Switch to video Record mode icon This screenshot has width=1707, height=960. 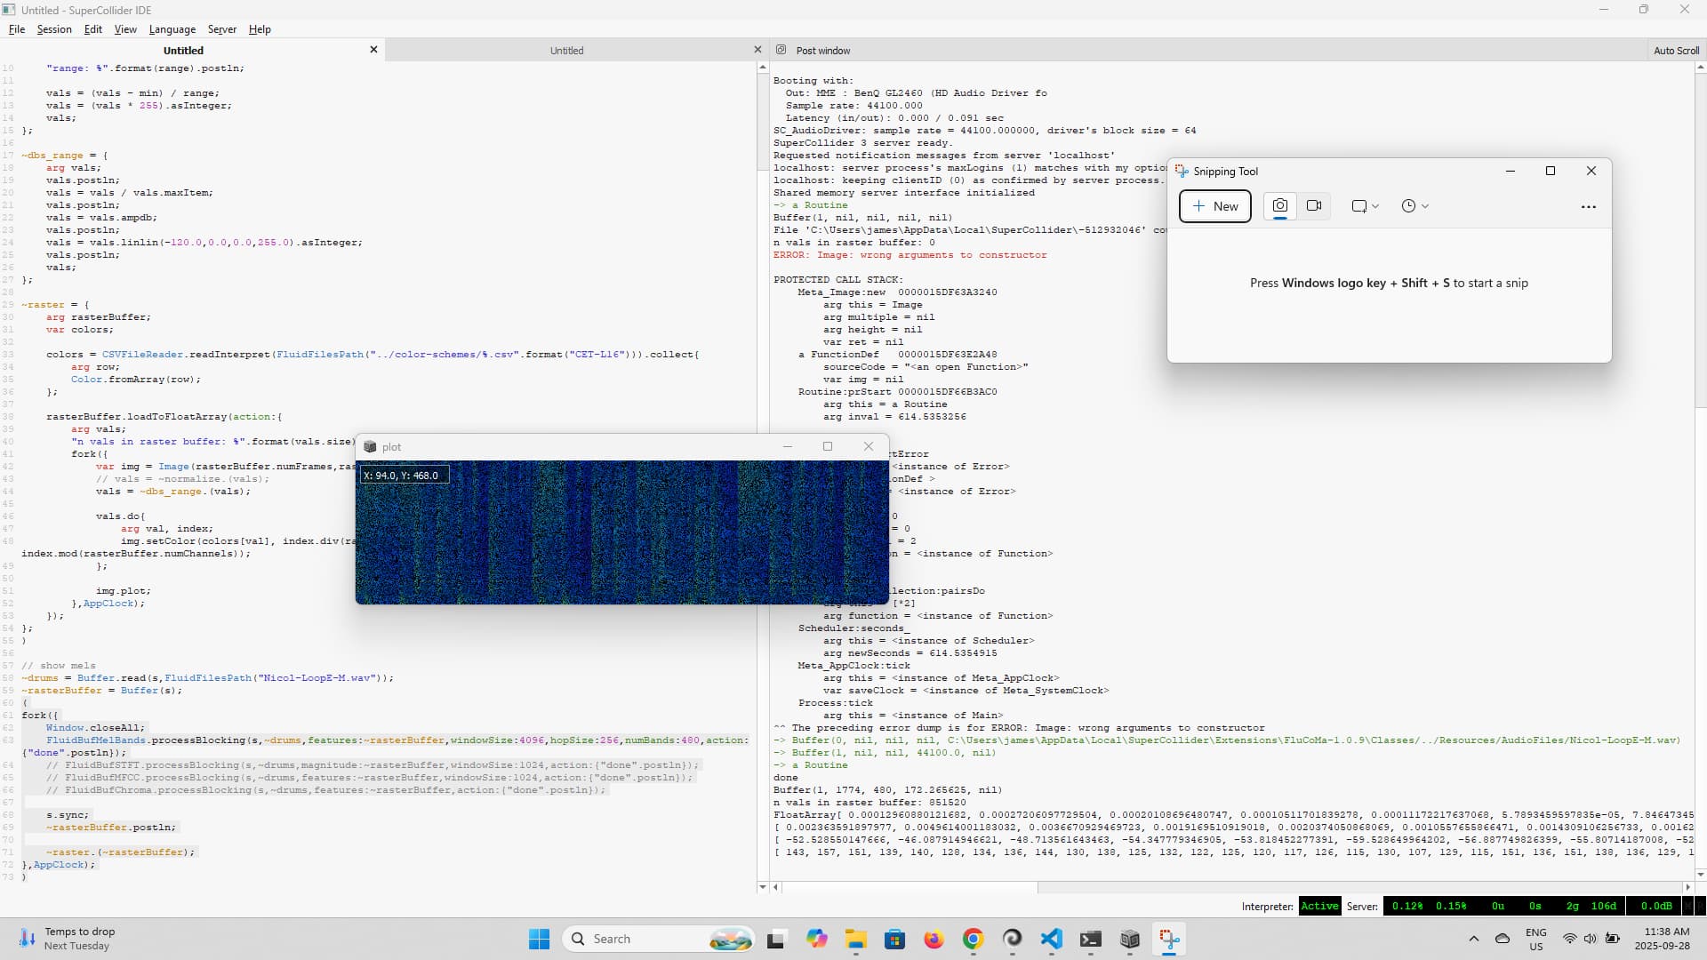1314,205
